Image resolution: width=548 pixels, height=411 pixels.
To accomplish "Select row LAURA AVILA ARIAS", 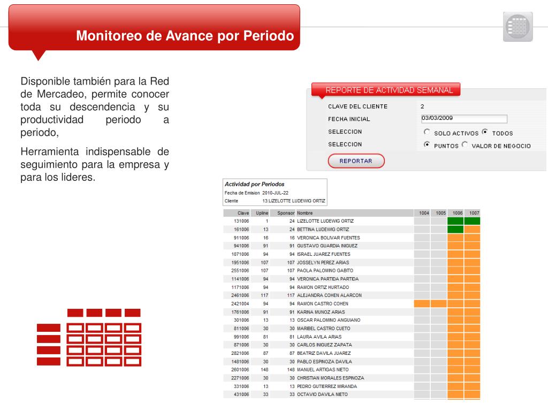I will (352, 337).
